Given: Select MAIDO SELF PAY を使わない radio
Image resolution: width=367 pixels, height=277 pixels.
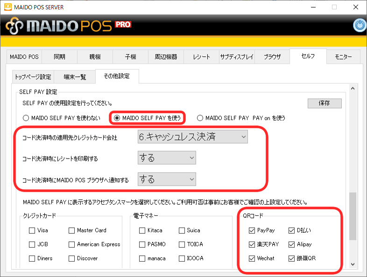Looking at the screenshot, I should click(26, 118).
